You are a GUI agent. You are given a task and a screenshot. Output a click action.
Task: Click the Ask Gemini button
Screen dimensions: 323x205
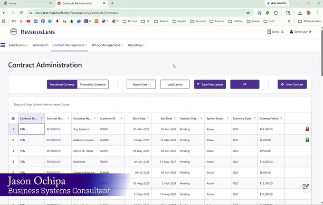tap(276, 3)
